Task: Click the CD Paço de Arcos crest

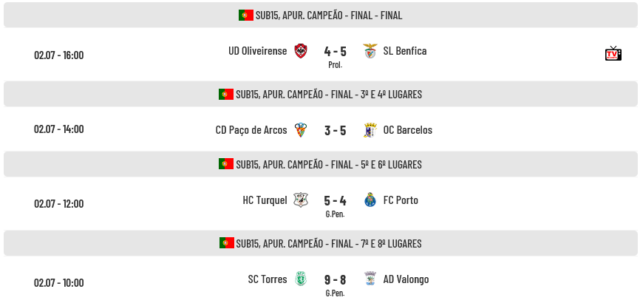Action: point(301,130)
